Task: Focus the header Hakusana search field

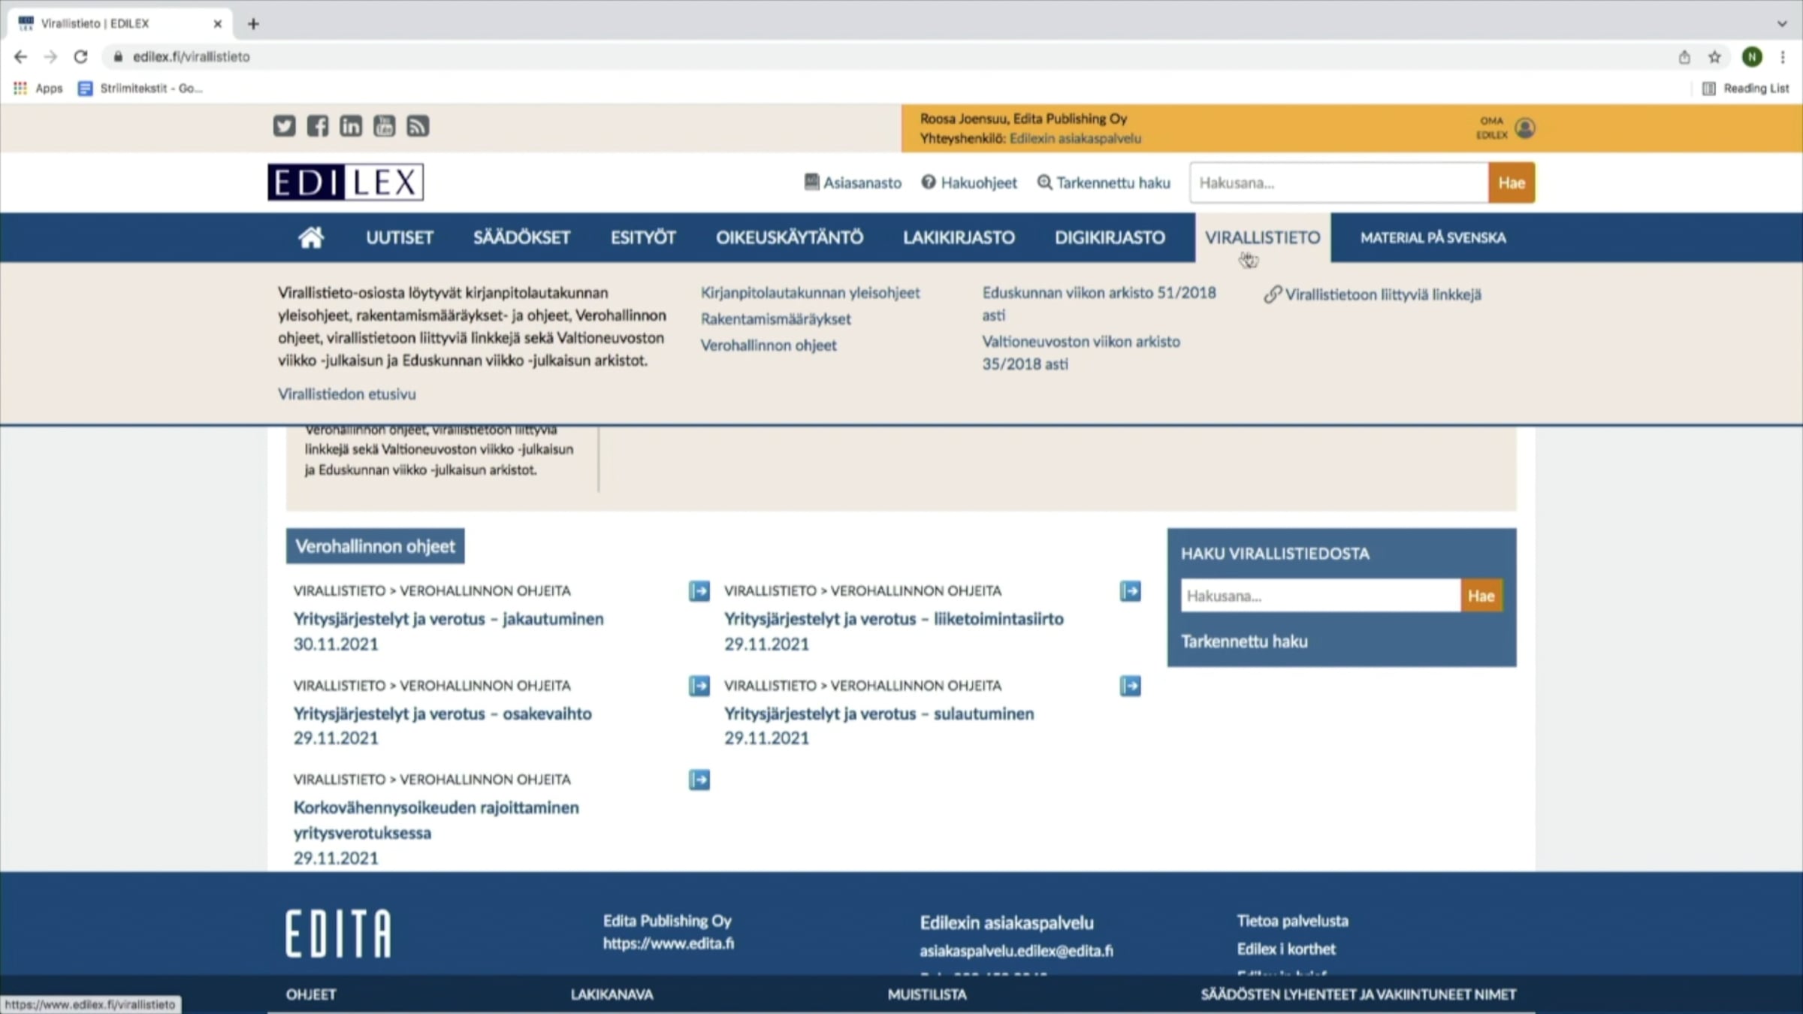Action: [x=1339, y=183]
